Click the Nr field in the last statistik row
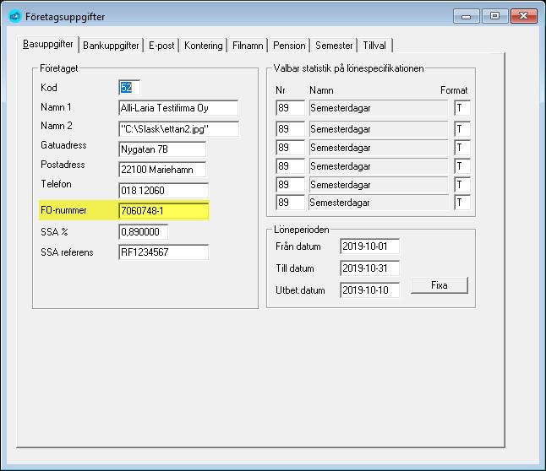Image resolution: width=546 pixels, height=471 pixels. 290,203
